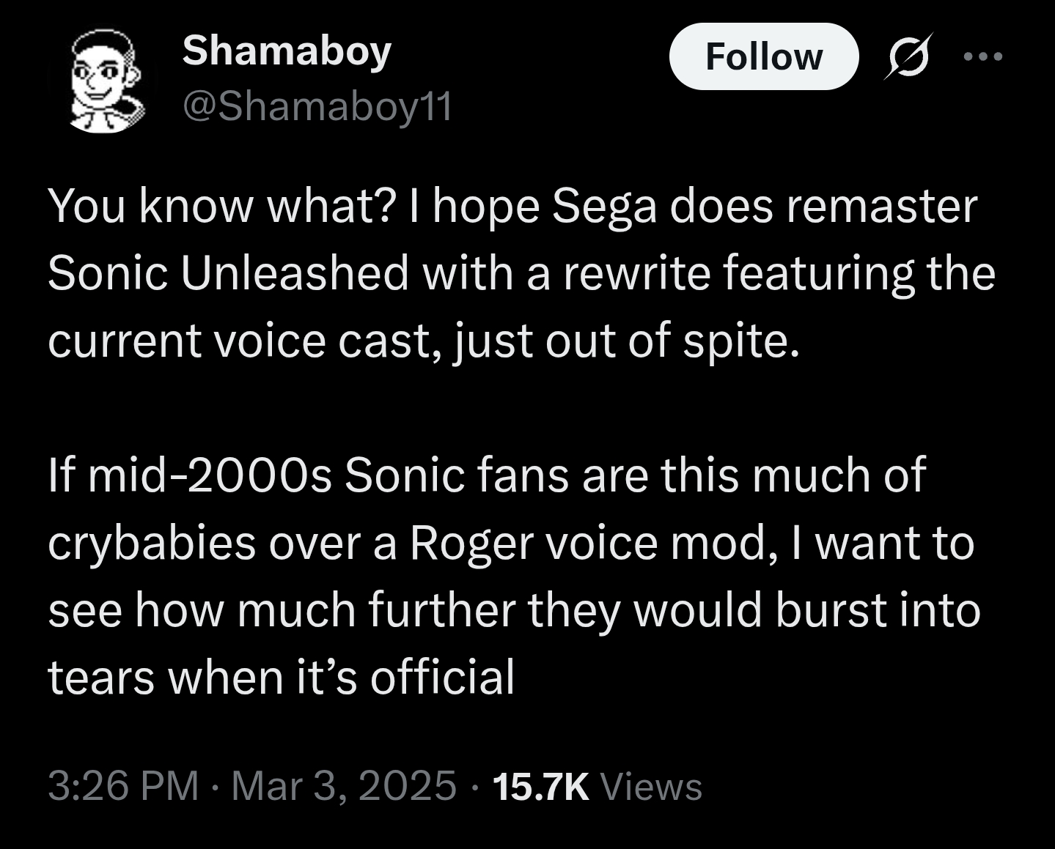Click the word "spite" in the post

[x=738, y=341]
